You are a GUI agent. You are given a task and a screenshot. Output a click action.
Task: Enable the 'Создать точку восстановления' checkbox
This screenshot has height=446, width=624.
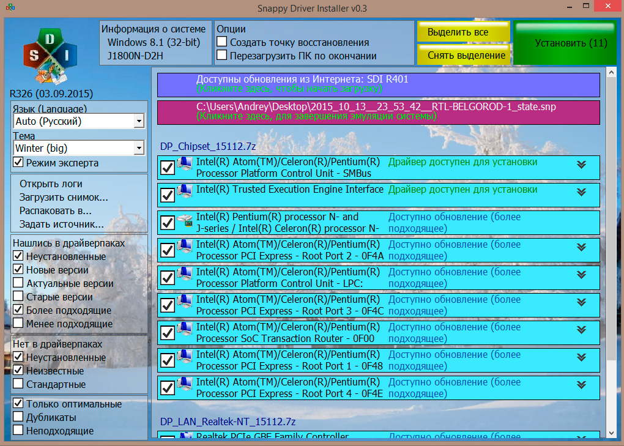click(x=222, y=42)
